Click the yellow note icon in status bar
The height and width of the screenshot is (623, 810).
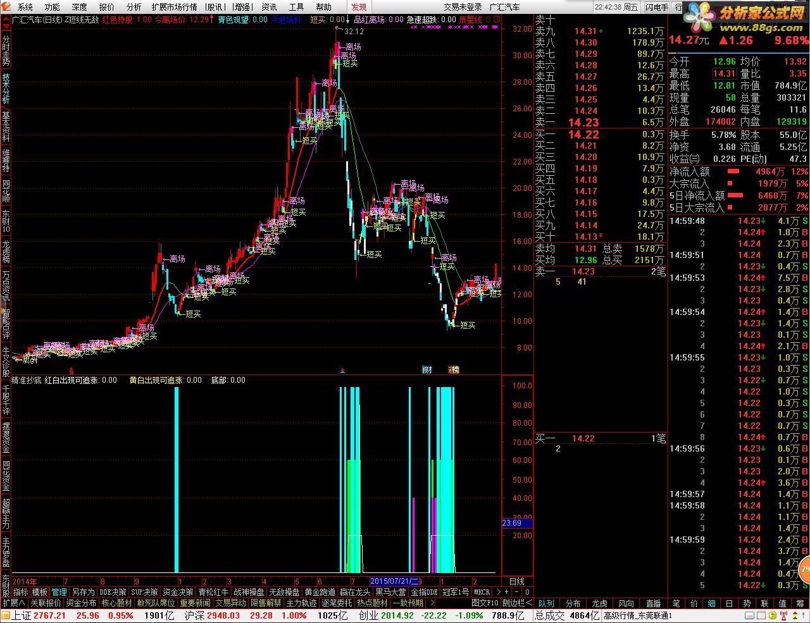(749, 615)
